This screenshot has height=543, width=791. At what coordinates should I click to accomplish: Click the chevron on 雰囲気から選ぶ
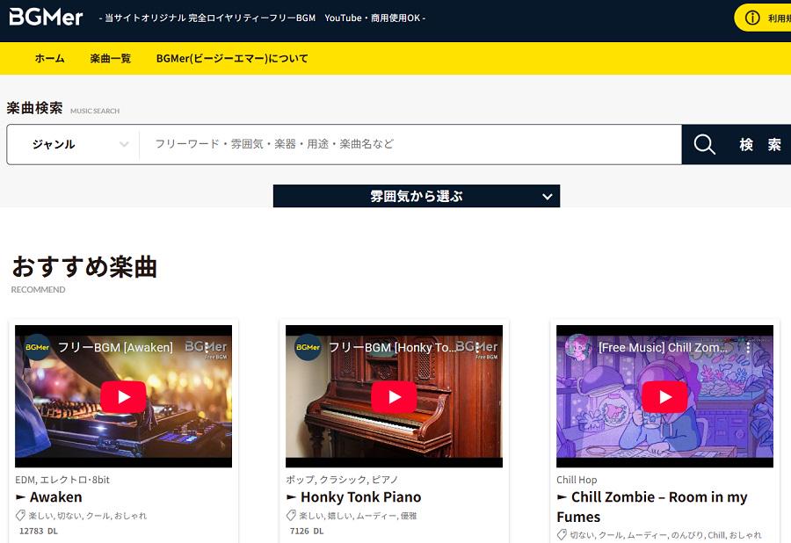(x=547, y=196)
